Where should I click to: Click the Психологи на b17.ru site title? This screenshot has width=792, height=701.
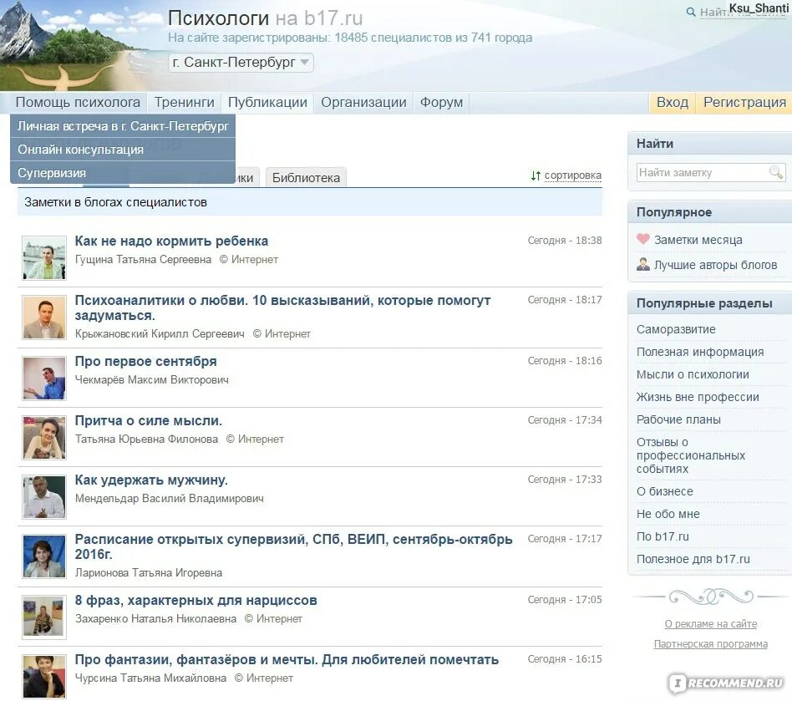265,18
